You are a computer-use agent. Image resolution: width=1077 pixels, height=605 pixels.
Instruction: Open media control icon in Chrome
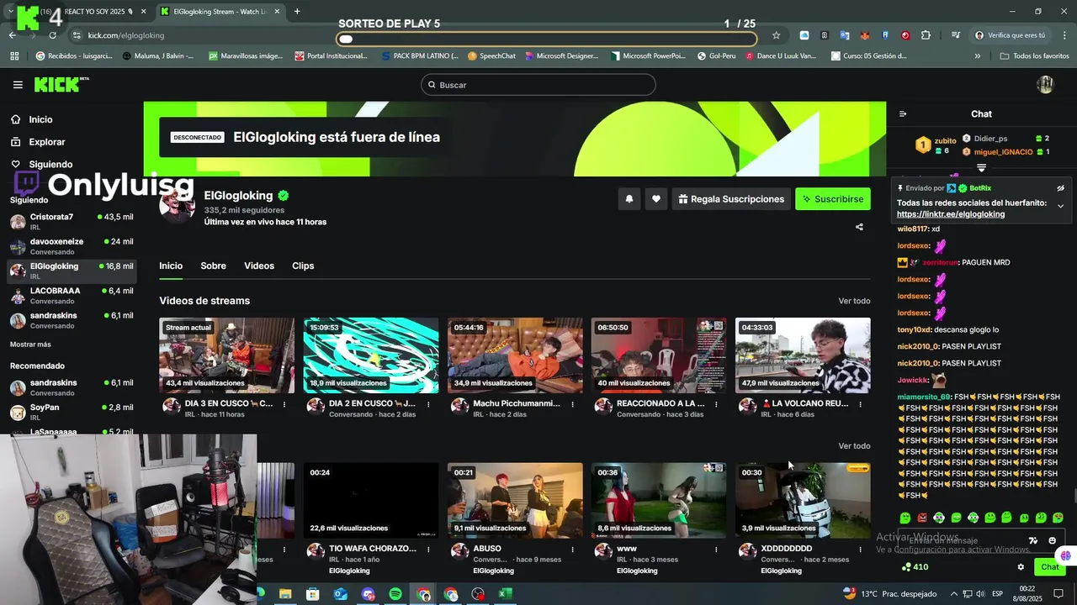pos(956,35)
